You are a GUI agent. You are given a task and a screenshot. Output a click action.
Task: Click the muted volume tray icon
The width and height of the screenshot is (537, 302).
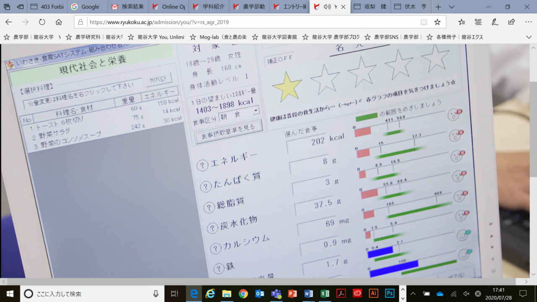466,294
